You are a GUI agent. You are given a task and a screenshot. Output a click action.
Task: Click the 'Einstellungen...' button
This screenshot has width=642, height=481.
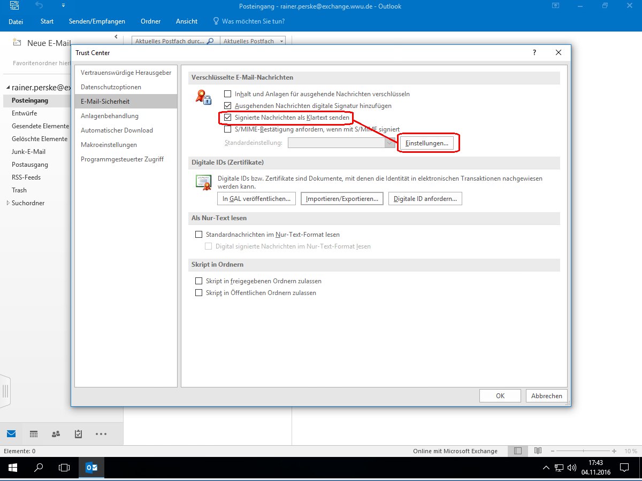(427, 143)
